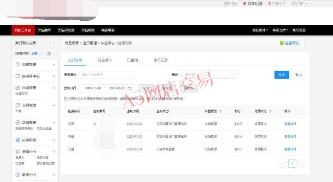
Task: Open 风险保证金 under 店铺管理
Action: click(x=44, y=128)
